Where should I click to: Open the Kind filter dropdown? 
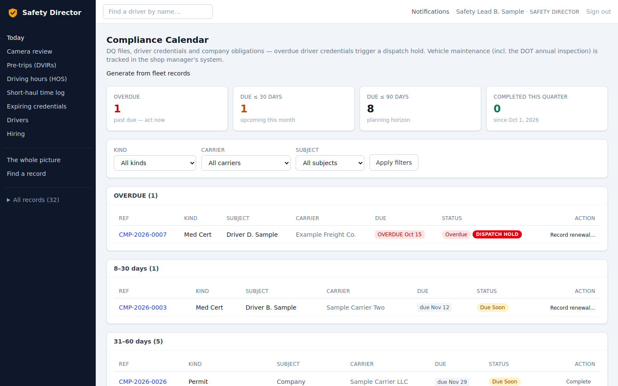tap(155, 163)
